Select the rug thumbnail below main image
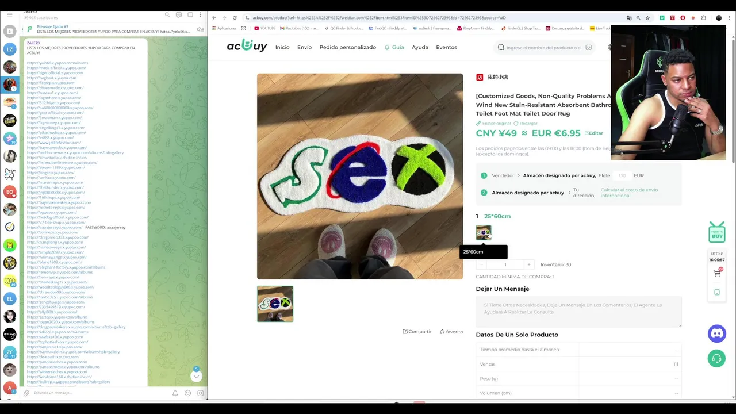The height and width of the screenshot is (414, 736). [x=275, y=304]
